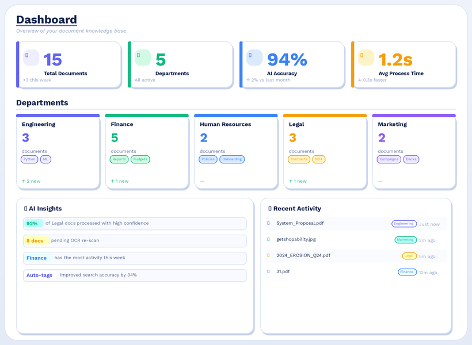Click the 8 docs pending OCR insight

point(135,241)
